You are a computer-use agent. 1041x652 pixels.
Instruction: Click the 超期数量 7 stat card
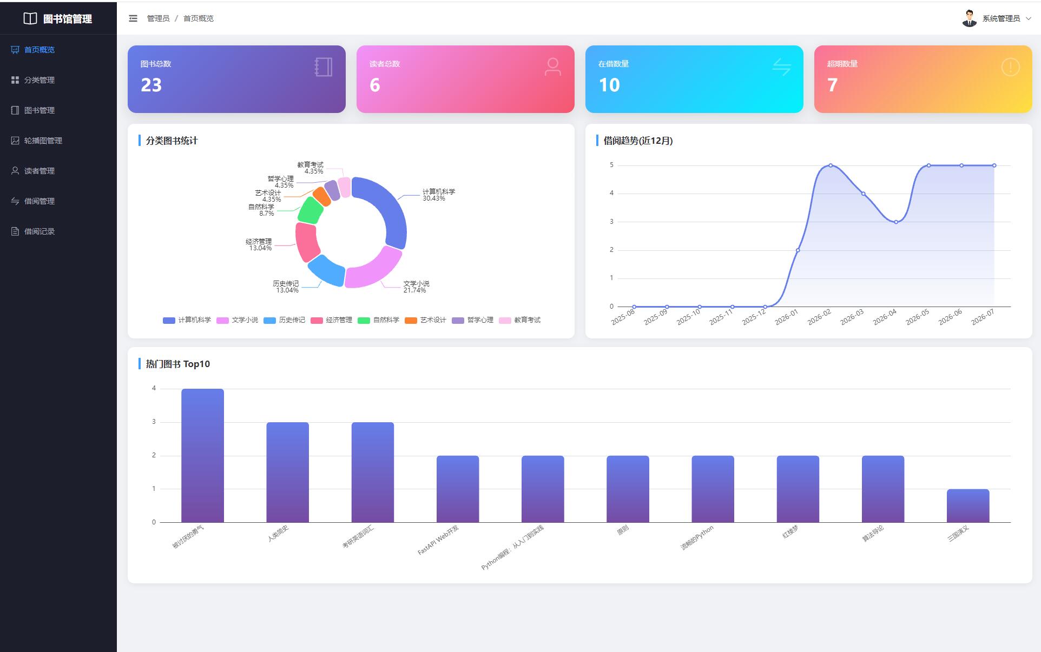[923, 79]
